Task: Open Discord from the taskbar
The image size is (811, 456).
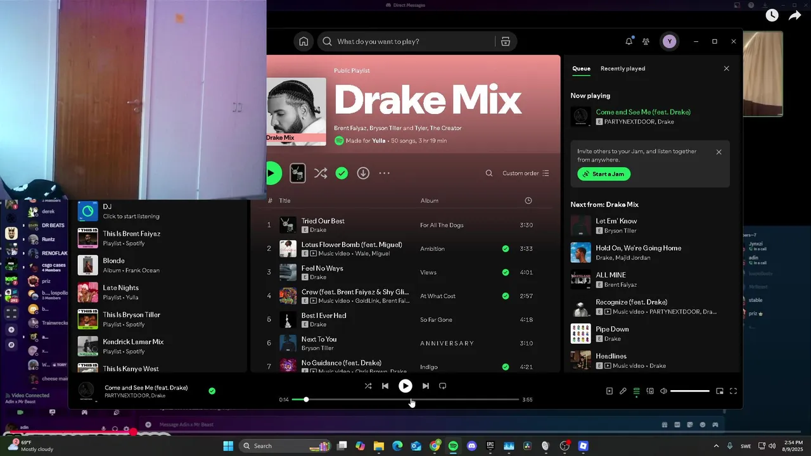Action: pos(471,446)
